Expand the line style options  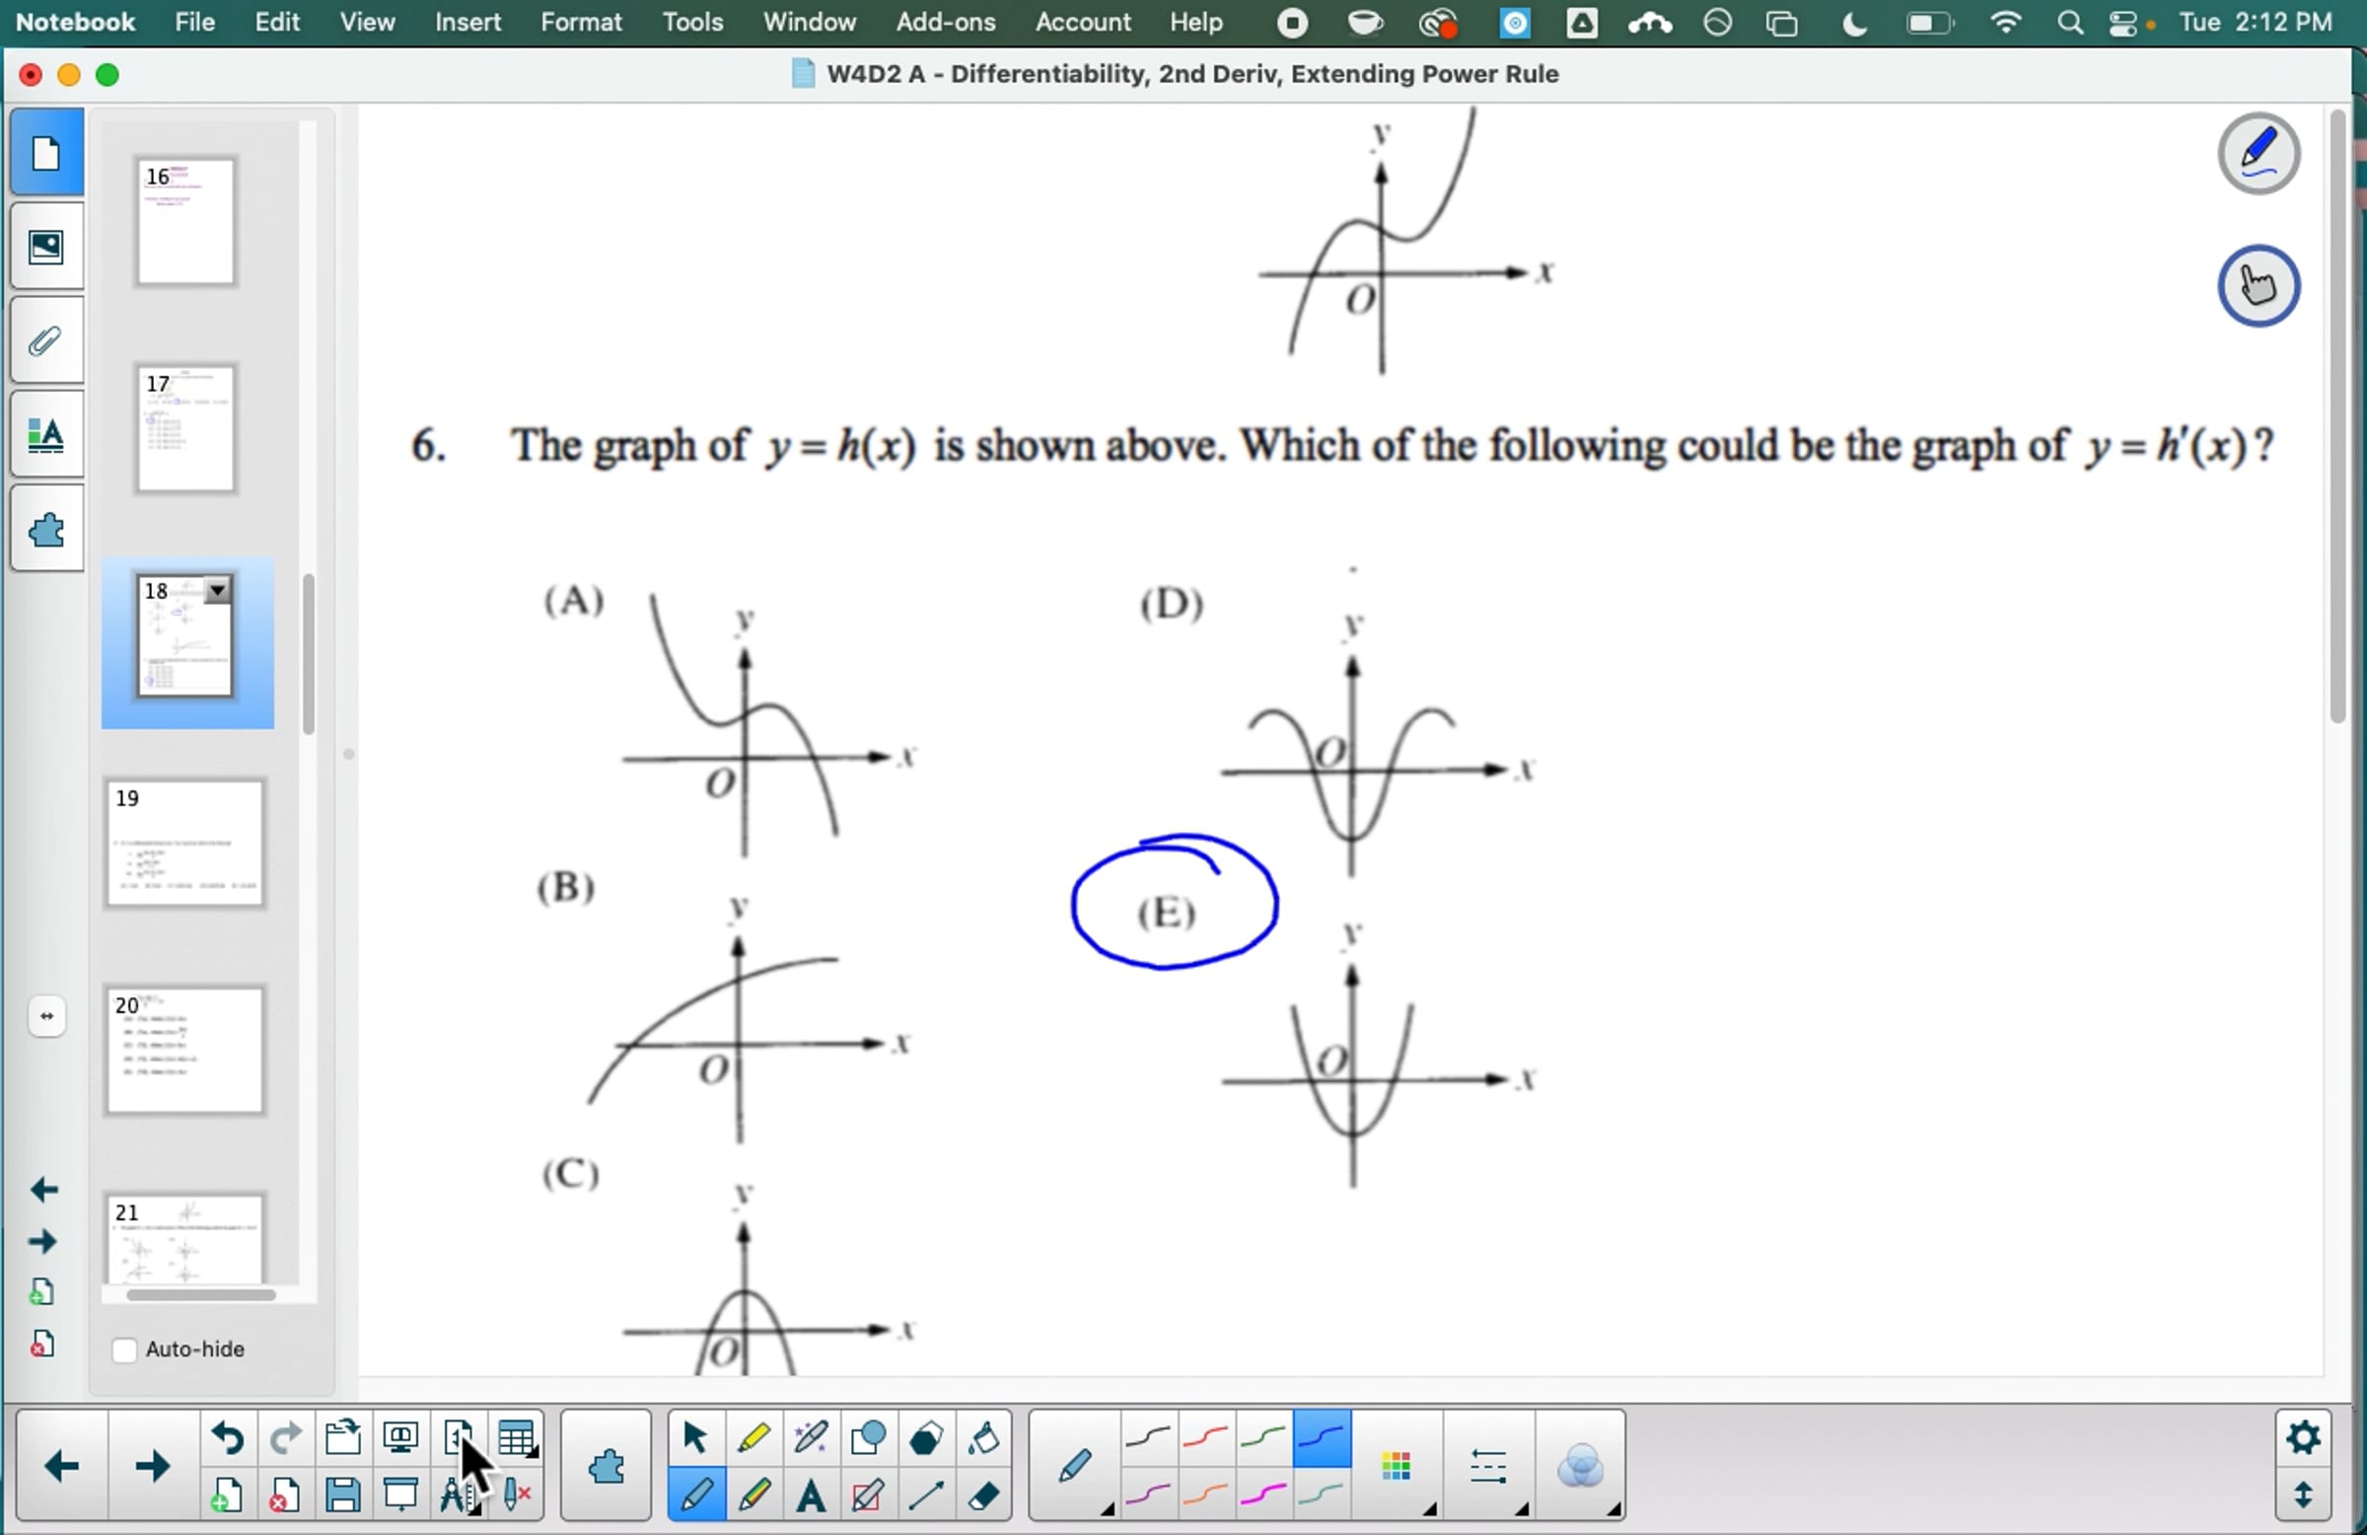(1488, 1465)
